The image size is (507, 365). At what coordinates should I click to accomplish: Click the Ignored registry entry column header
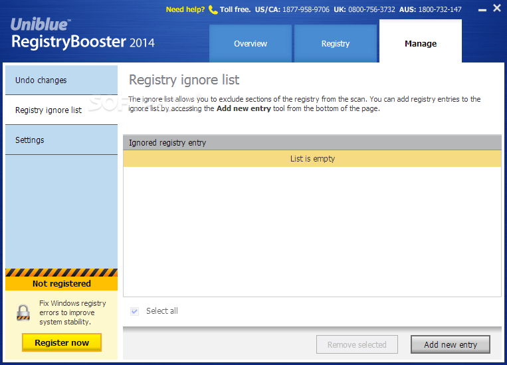coord(312,142)
